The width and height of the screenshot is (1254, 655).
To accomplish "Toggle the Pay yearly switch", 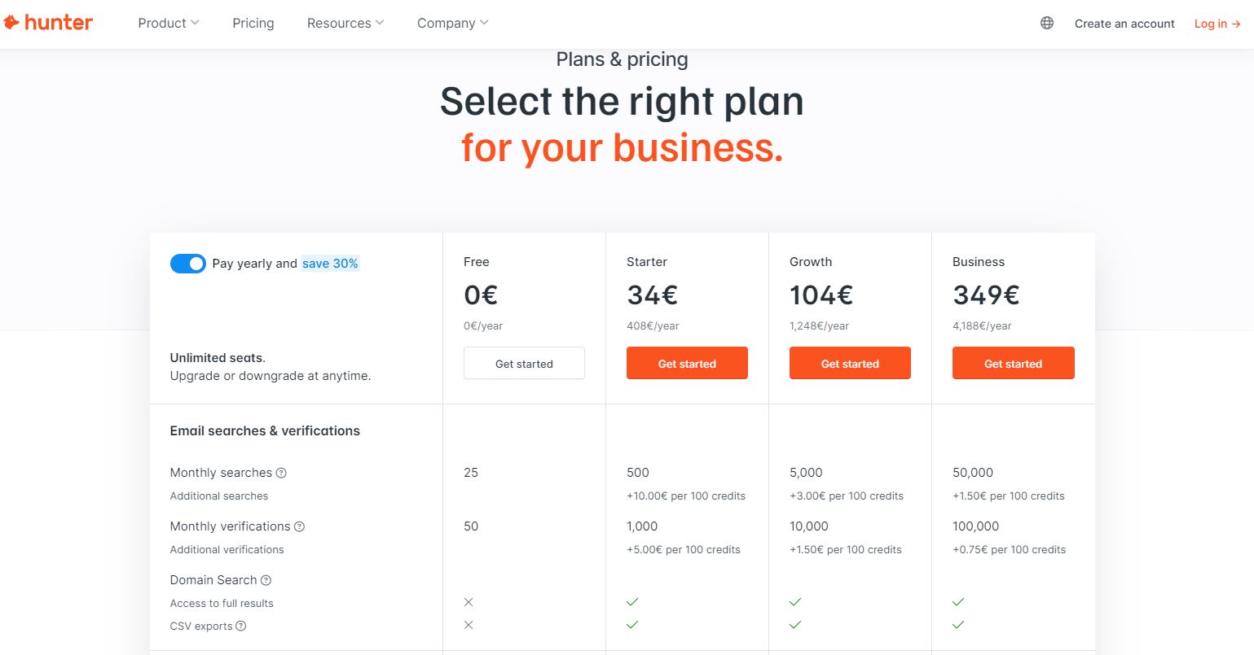I will tap(188, 264).
